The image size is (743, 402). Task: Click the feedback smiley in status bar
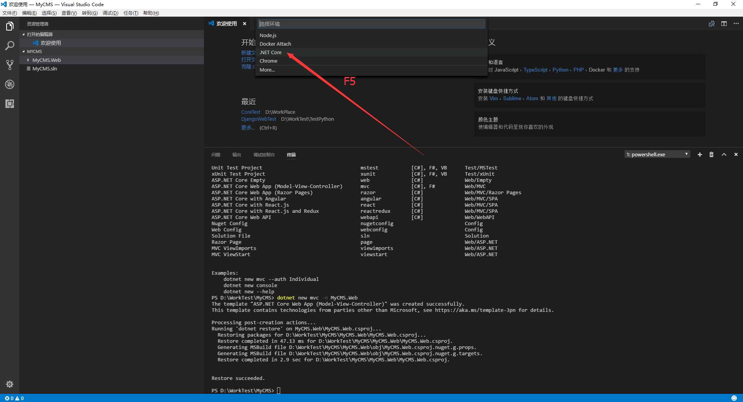click(734, 398)
